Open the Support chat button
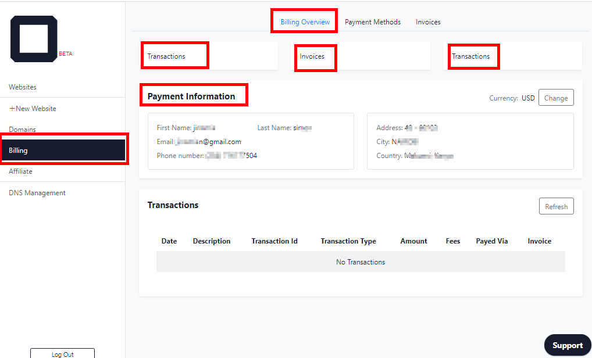Viewport: 592px width, 358px height. pos(568,345)
